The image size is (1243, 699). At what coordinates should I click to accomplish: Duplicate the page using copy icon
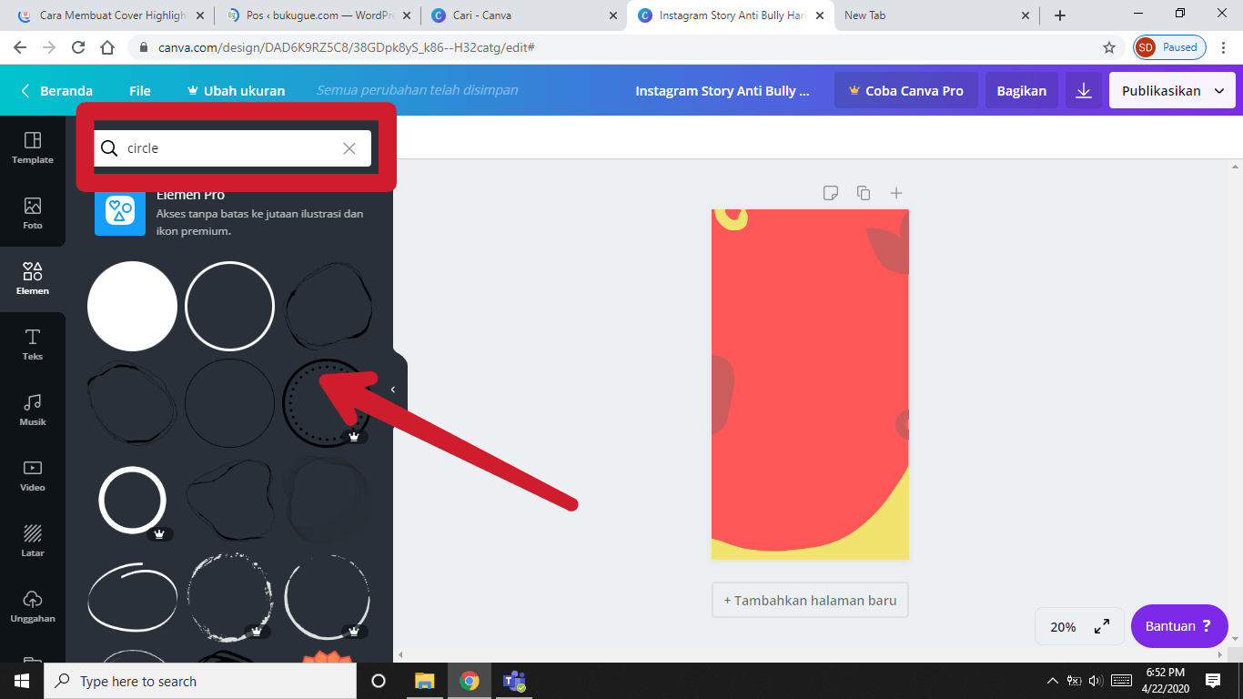coord(864,192)
